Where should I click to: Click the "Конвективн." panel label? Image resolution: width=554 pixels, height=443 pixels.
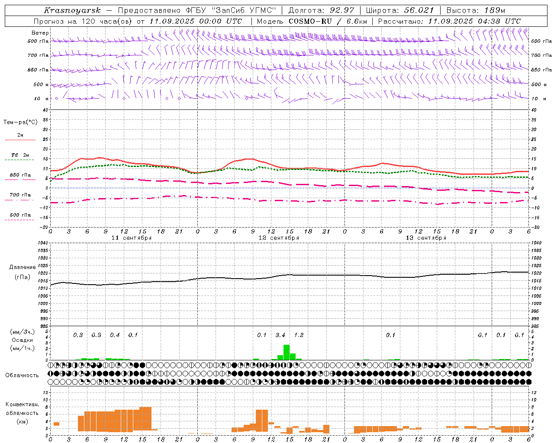tap(22, 404)
